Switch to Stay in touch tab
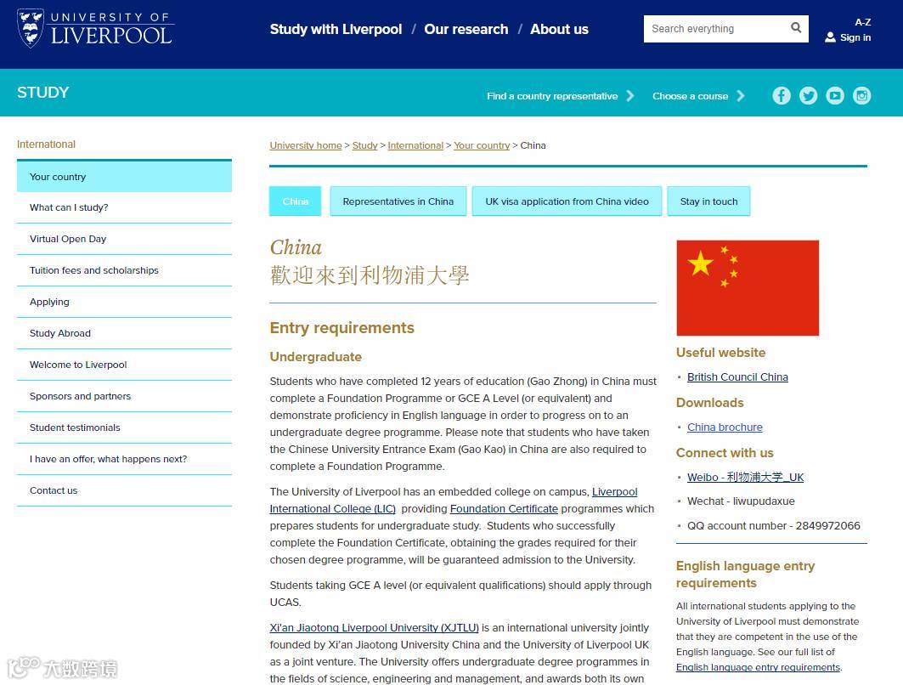Image resolution: width=903 pixels, height=685 pixels. 708,201
